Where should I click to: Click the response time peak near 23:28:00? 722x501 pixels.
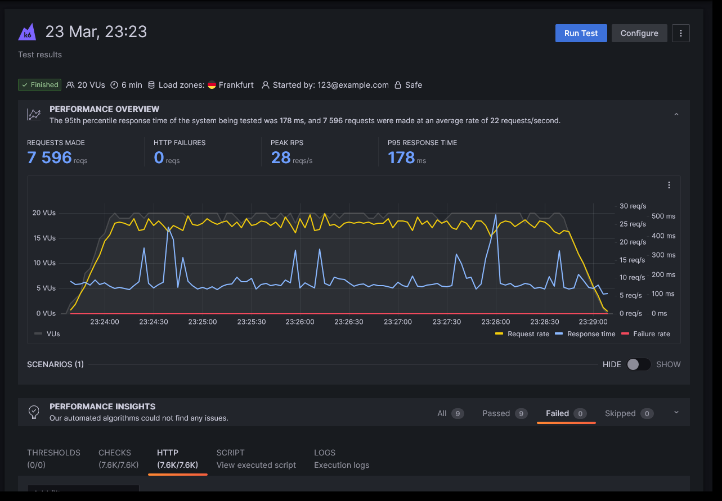click(496, 215)
